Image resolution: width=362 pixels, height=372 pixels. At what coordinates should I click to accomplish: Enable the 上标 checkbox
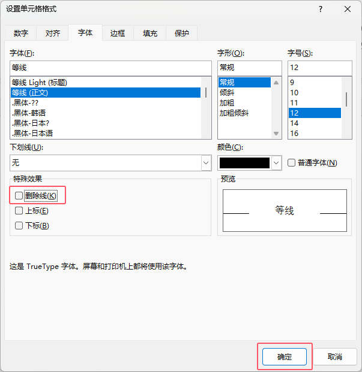19,211
